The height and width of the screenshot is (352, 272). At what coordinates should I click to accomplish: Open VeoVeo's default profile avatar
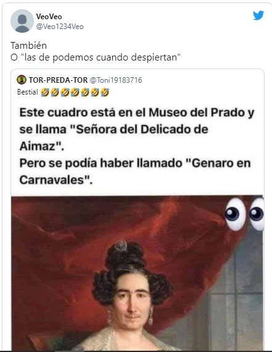coord(22,21)
